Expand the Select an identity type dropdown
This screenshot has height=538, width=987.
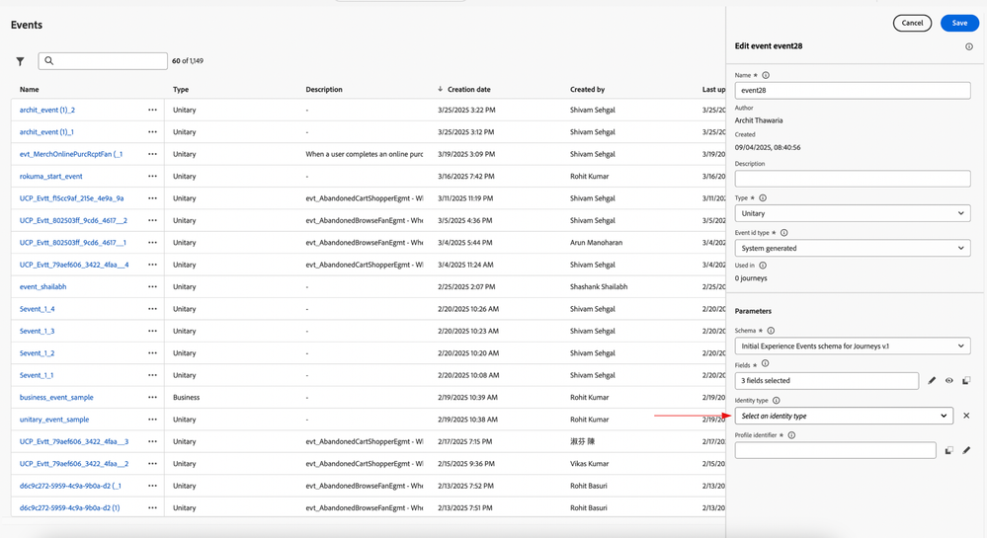click(x=844, y=416)
